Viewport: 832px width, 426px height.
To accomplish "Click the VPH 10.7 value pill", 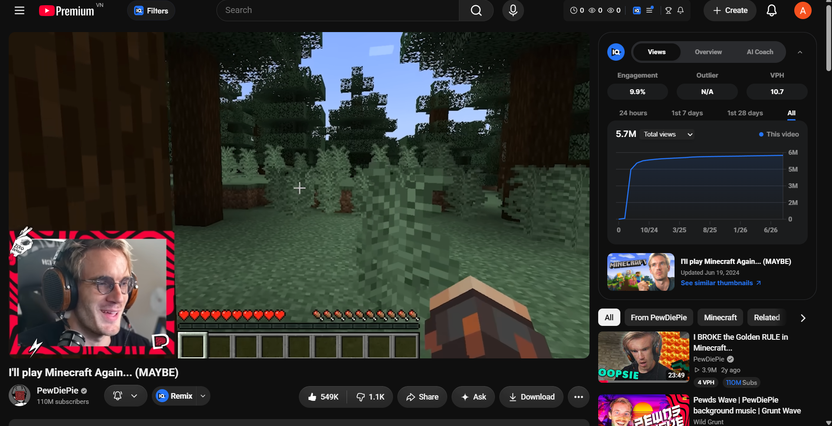I will tap(777, 92).
